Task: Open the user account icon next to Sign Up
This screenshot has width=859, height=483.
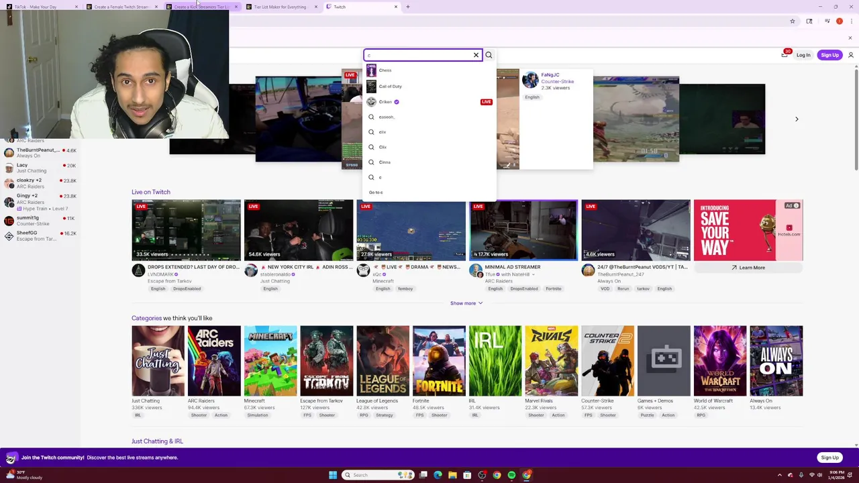Action: click(851, 55)
